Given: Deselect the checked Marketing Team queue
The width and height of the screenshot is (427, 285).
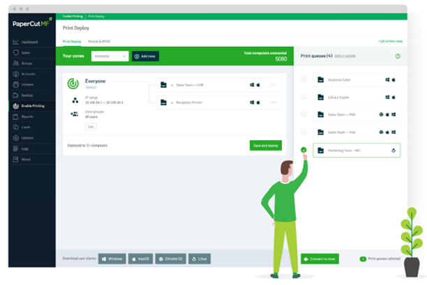Looking at the screenshot, I should pos(304,150).
